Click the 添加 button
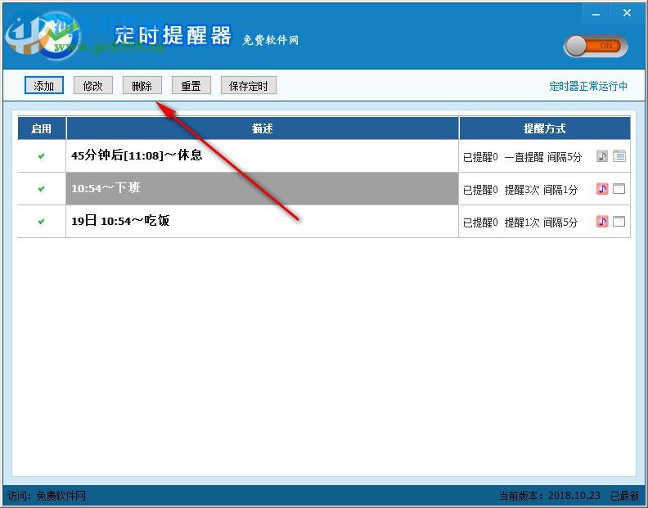This screenshot has width=648, height=508. (44, 86)
